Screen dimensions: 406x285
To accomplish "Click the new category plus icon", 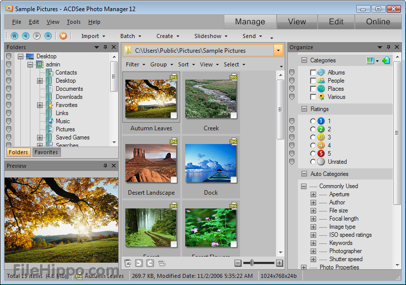I will 386,60.
